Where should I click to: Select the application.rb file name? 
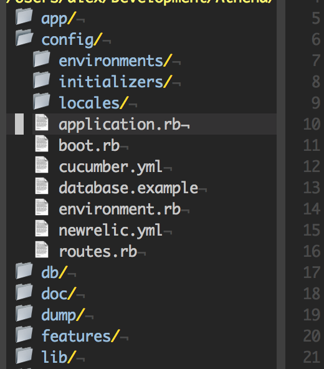(120, 125)
